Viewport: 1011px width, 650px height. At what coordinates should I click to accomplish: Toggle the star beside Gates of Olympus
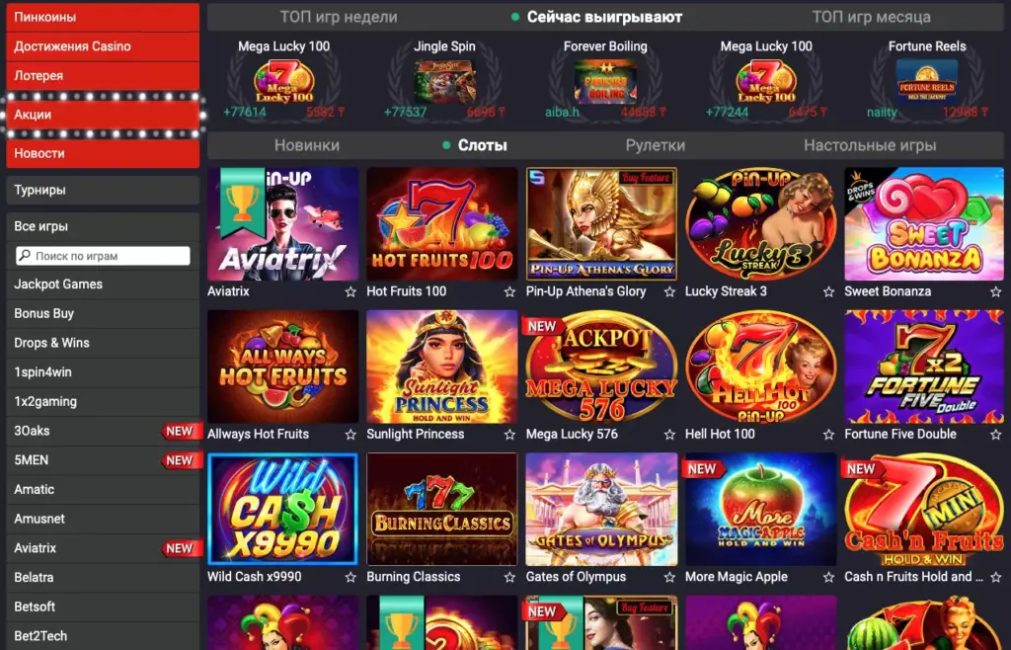pos(669,577)
